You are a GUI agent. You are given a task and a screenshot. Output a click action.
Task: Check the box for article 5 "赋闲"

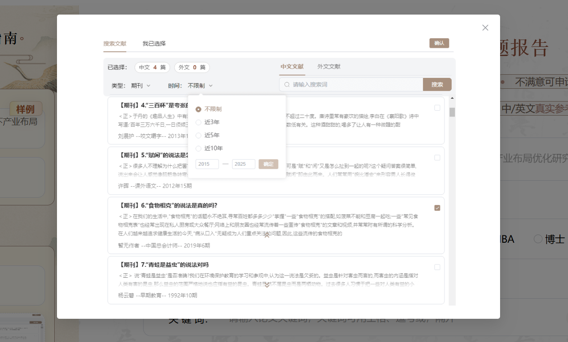[437, 158]
